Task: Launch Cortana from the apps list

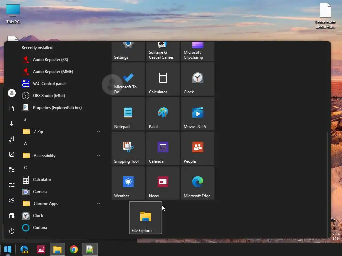Action: [x=61, y=227]
